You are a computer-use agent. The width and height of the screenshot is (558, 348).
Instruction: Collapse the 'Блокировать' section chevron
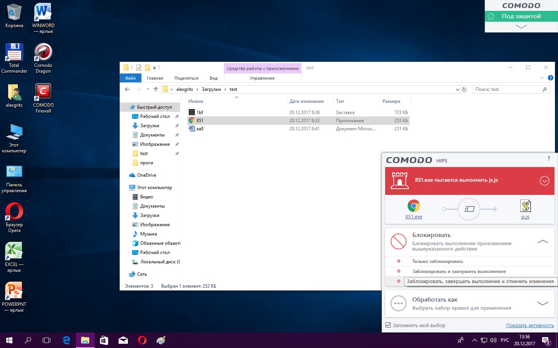pyautogui.click(x=542, y=242)
